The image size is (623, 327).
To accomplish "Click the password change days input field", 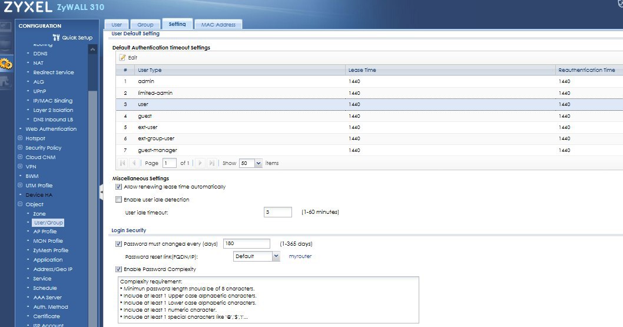I will (246, 244).
